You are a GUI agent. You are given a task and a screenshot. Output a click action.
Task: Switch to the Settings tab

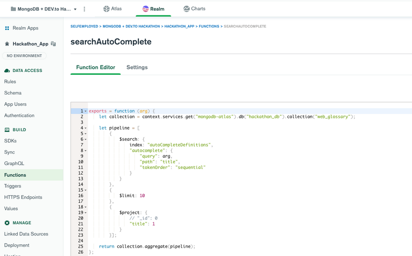pos(137,67)
